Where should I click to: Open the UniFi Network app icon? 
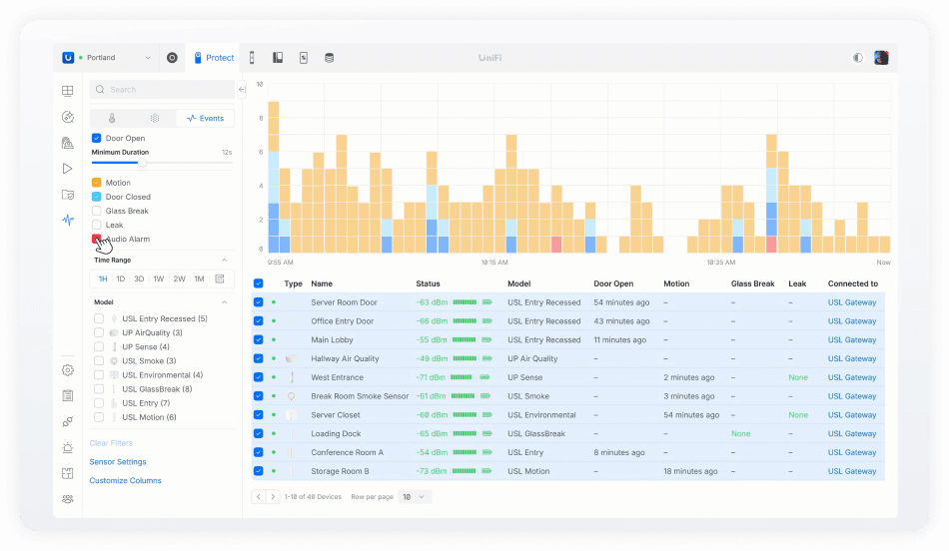pyautogui.click(x=172, y=58)
